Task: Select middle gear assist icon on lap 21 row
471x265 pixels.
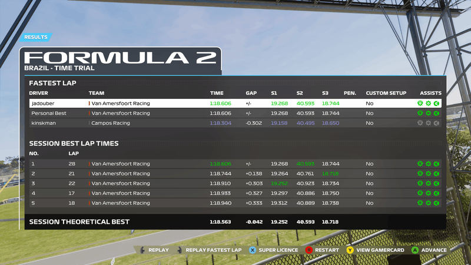Action: click(x=429, y=174)
